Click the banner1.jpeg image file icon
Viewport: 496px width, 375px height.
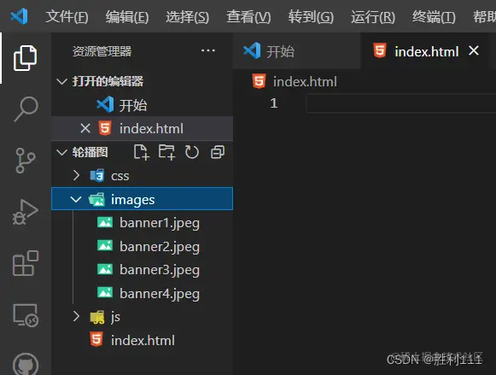(x=105, y=222)
